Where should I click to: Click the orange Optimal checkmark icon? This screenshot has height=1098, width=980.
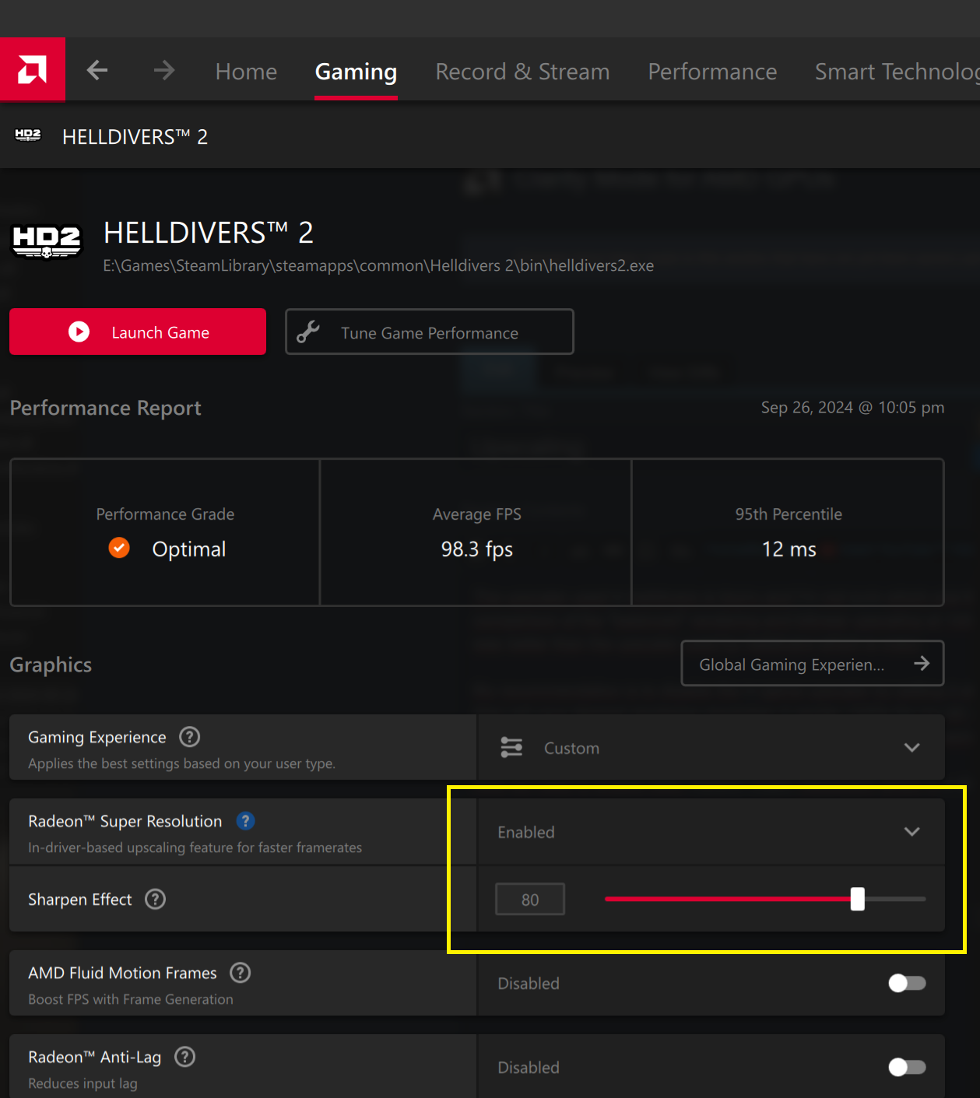119,548
